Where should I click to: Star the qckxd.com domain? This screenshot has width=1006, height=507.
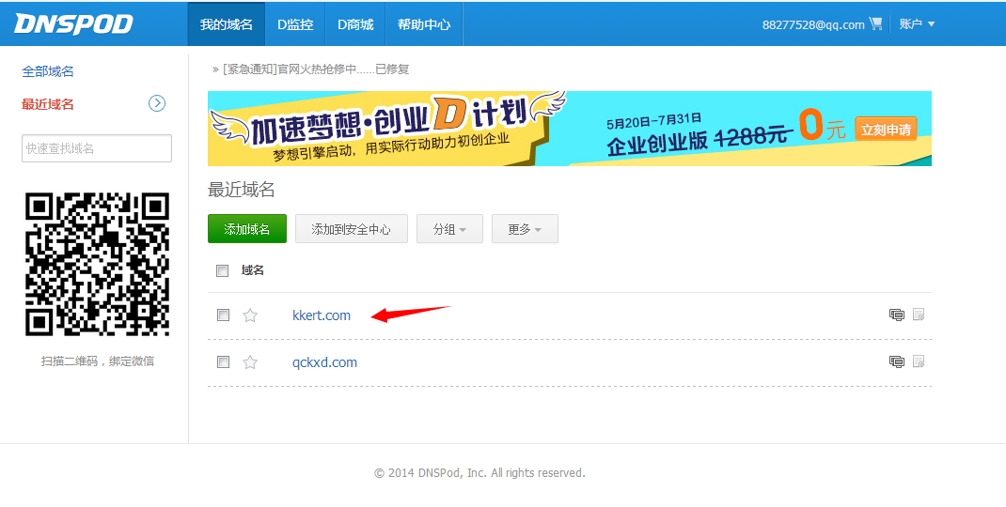(x=250, y=362)
